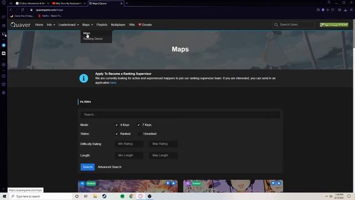The height and width of the screenshot is (200, 355).
Task: Open the Home nav link
Action: pos(39,24)
